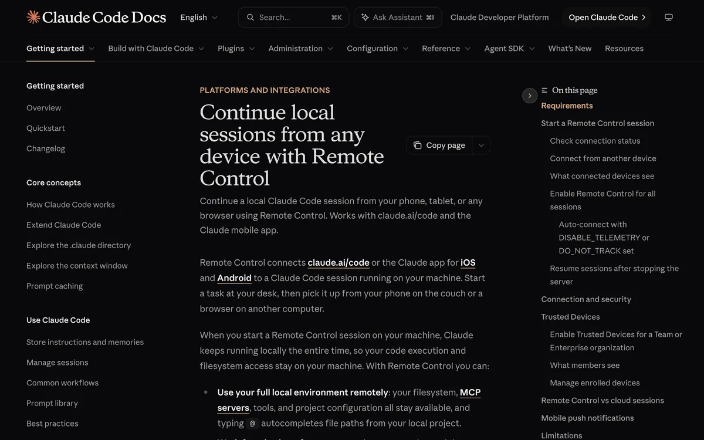The height and width of the screenshot is (440, 704).
Task: Click the Claude Code Docs starburst logo
Action: (33, 17)
